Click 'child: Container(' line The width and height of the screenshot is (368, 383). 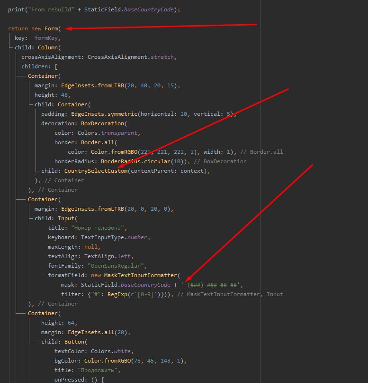63,104
